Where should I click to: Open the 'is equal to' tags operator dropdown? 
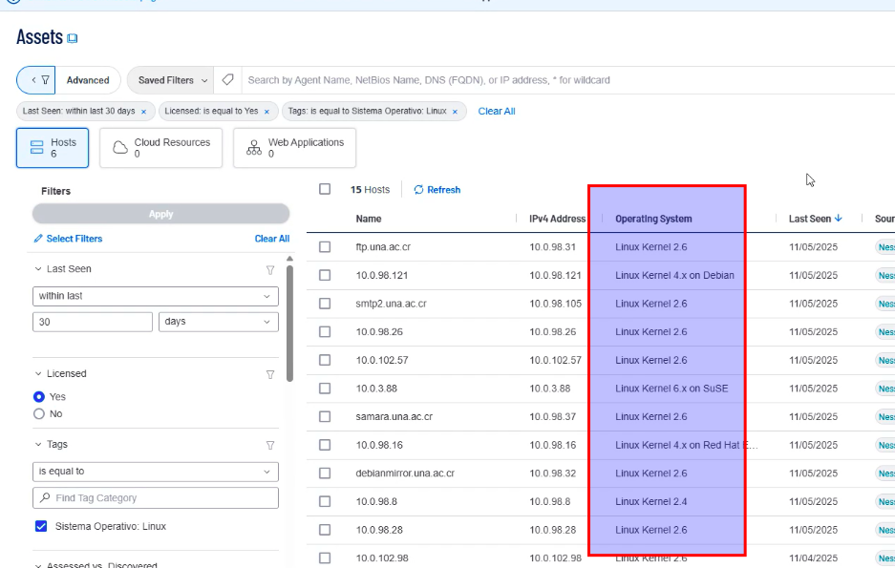(x=155, y=472)
